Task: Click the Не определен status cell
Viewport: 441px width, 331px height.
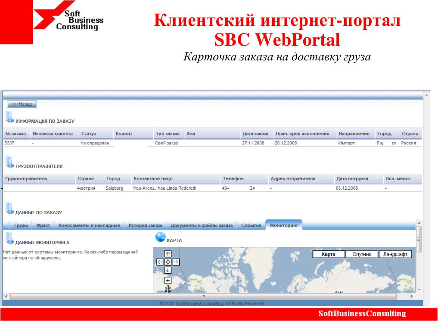Action: pos(95,143)
